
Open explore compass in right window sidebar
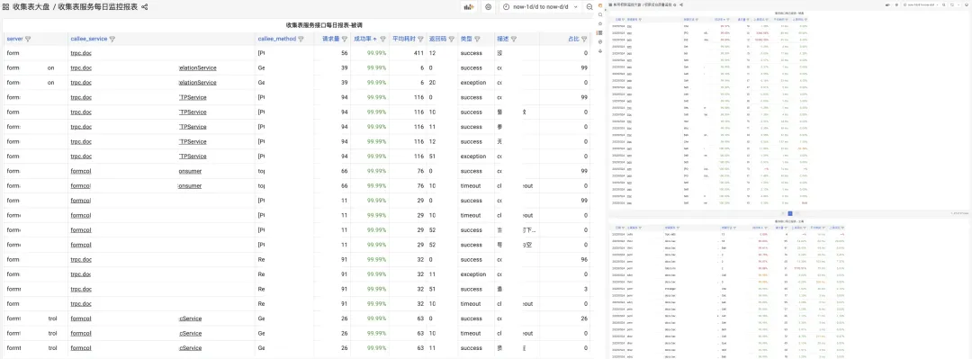(600, 41)
